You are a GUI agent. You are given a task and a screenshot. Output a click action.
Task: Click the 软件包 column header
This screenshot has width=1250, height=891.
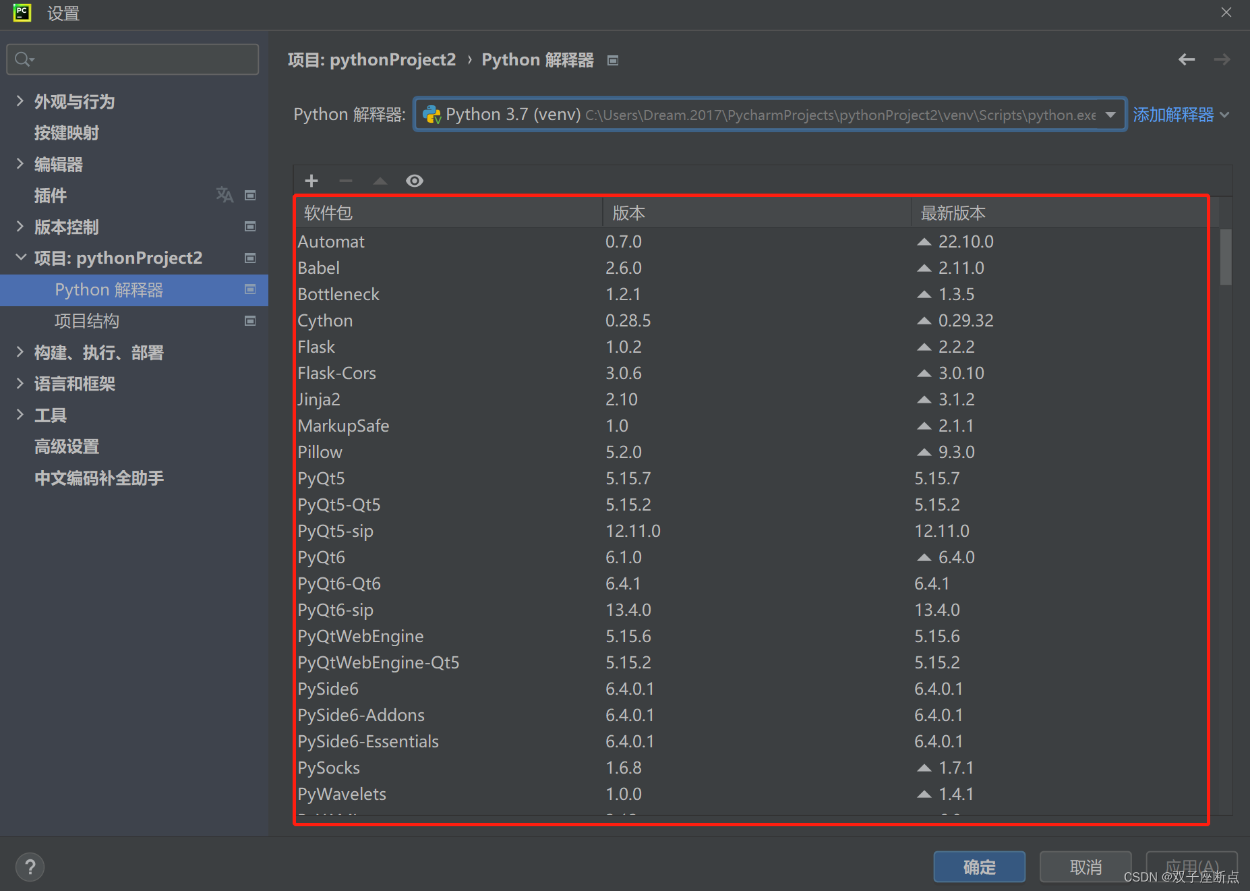click(449, 213)
